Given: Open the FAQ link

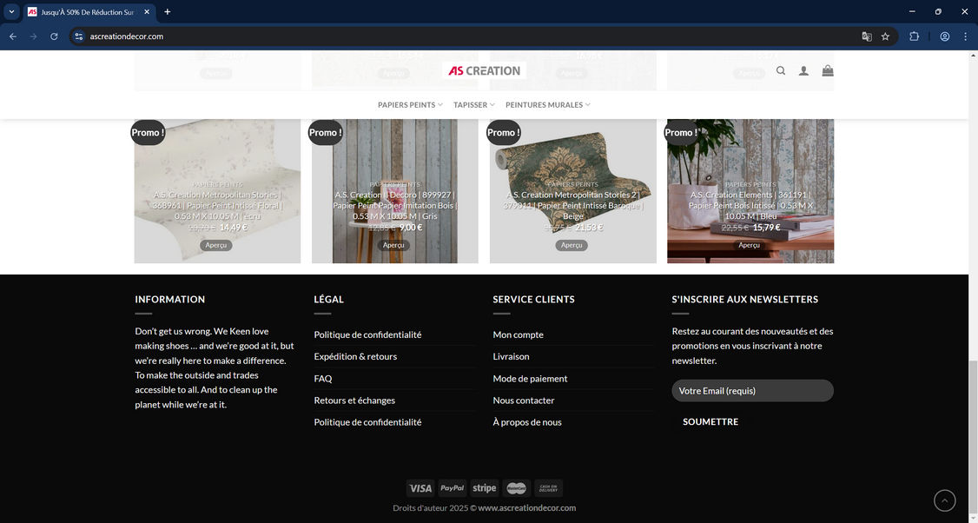Looking at the screenshot, I should coord(323,378).
